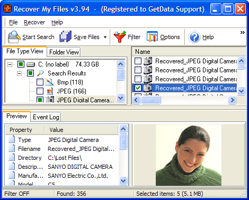
Task: Check the JPEG (166) checkbox
Action: coord(40,91)
